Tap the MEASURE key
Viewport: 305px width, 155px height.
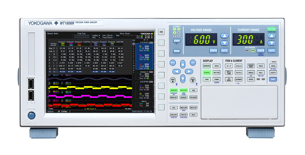tap(183, 97)
